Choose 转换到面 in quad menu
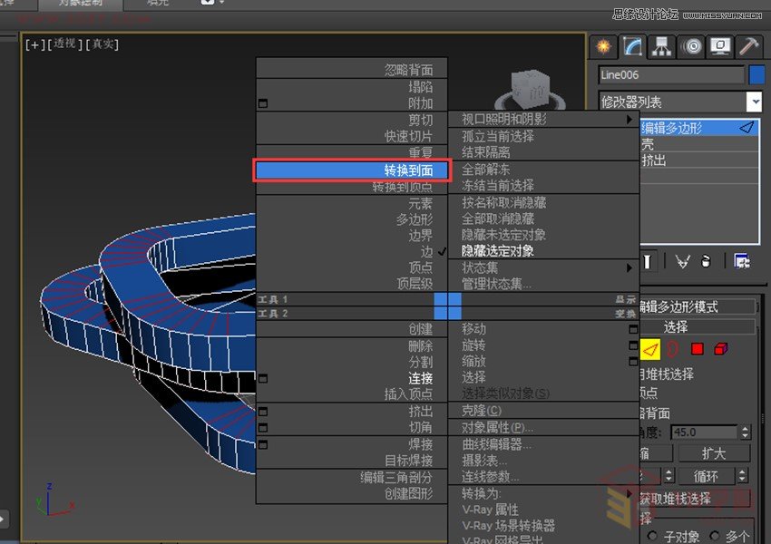The height and width of the screenshot is (544, 771). (352, 170)
